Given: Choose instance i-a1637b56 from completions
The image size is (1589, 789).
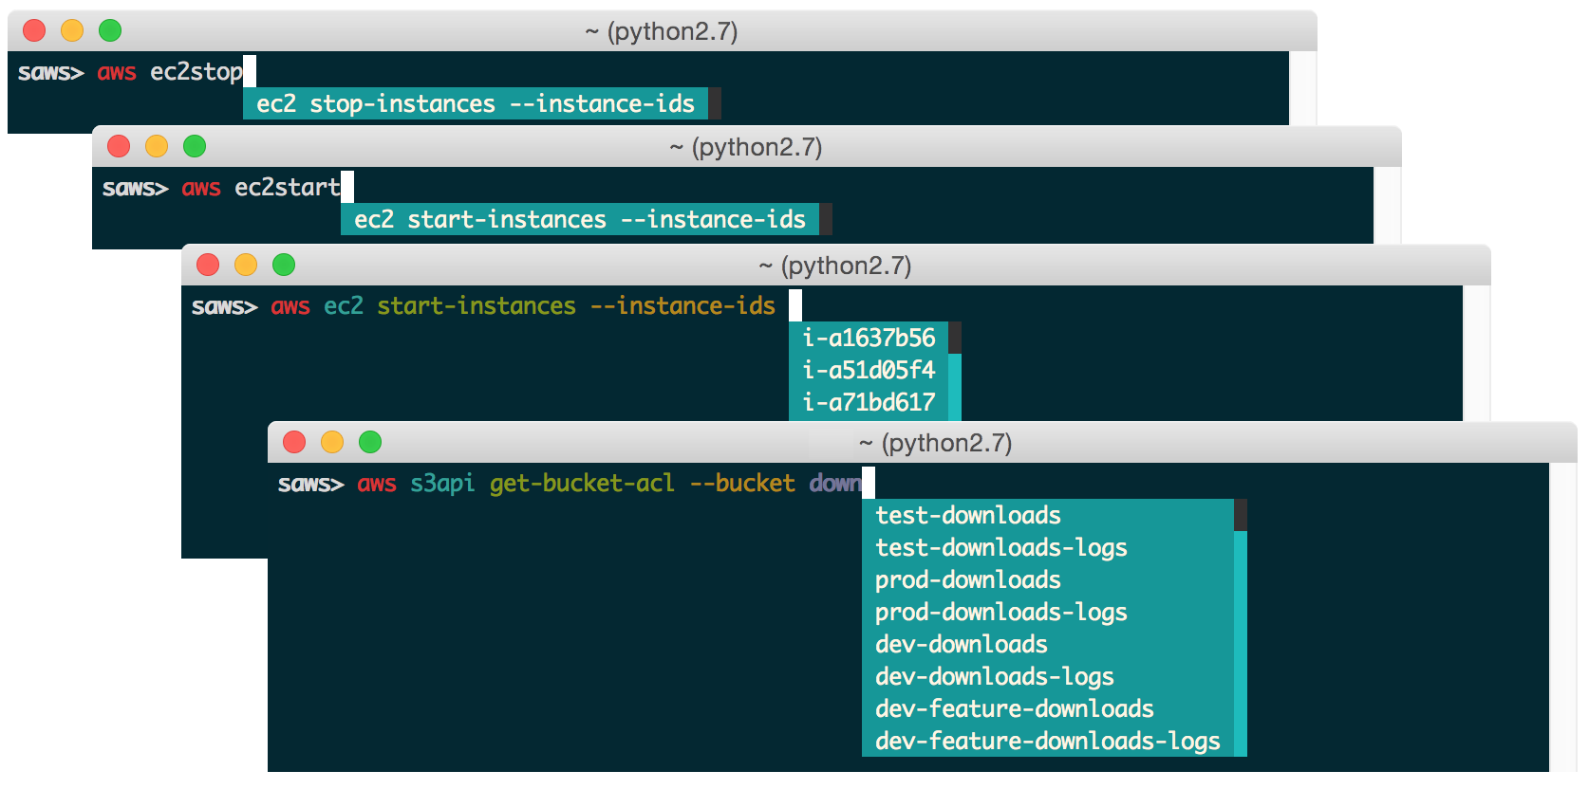Looking at the screenshot, I should coord(869,338).
